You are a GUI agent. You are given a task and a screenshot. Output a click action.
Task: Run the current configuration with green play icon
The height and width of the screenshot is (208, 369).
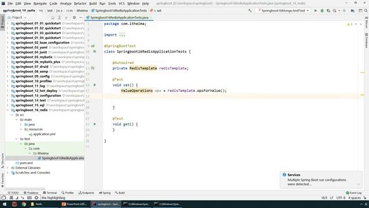point(315,10)
